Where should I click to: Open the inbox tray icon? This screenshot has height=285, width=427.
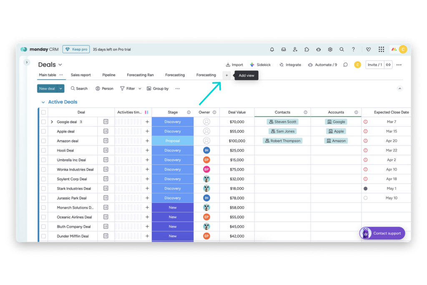point(284,50)
